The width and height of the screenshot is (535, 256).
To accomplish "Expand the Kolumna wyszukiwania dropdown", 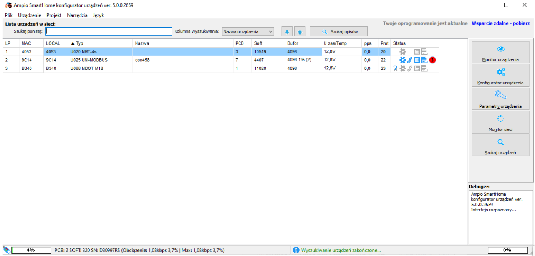I will coord(248,31).
